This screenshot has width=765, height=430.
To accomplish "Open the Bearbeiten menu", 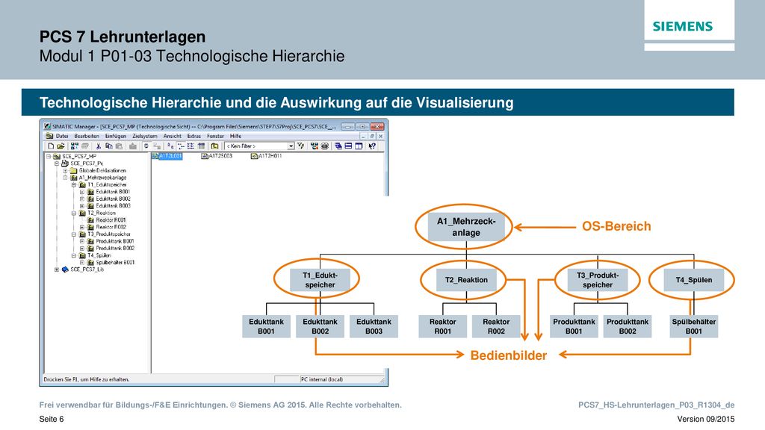I will click(87, 136).
